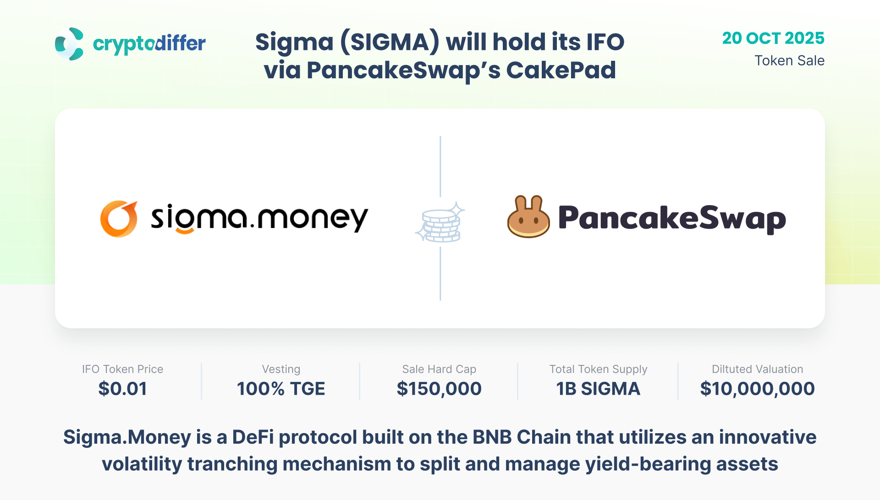Select the $0.01 price value
Image resolution: width=880 pixels, height=500 pixels.
point(122,389)
